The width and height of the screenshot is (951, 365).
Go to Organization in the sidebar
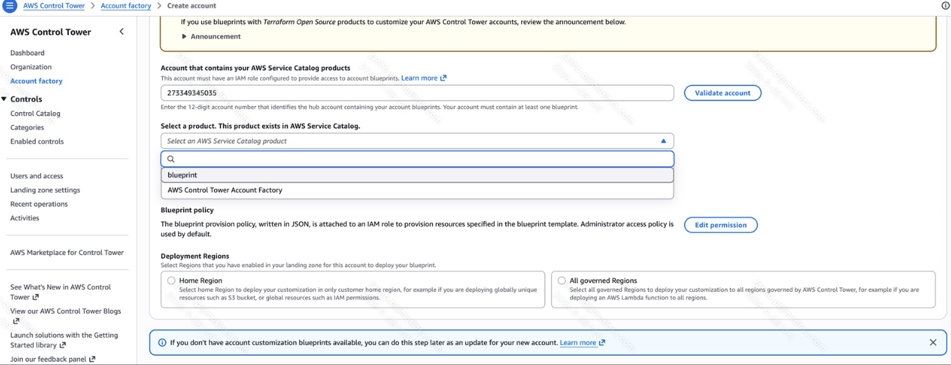[x=31, y=67]
